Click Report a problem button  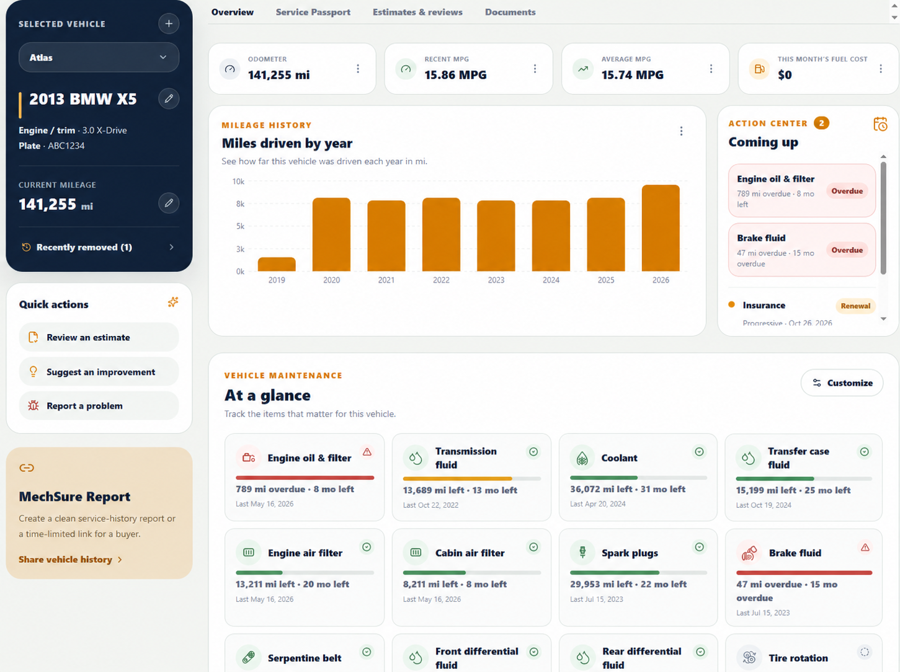click(x=99, y=406)
